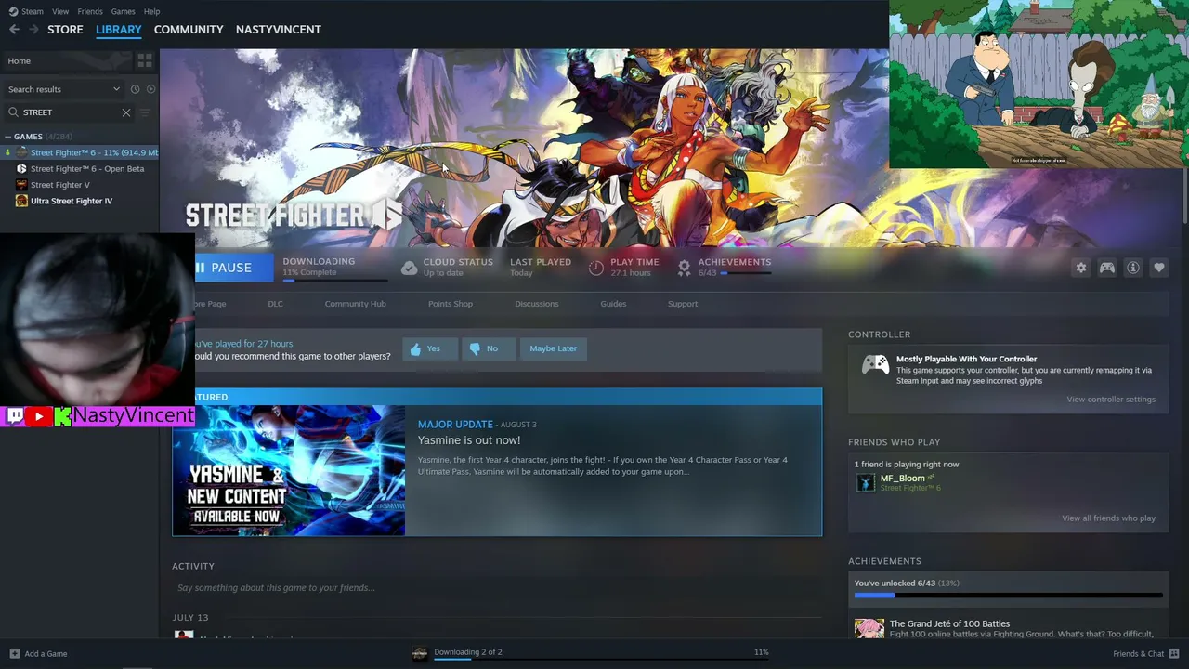This screenshot has height=669, width=1189.
Task: Open the Points Shop link
Action: tap(451, 304)
